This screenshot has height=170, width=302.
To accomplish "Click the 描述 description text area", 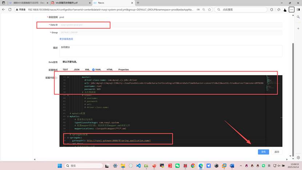I will coord(171,51).
